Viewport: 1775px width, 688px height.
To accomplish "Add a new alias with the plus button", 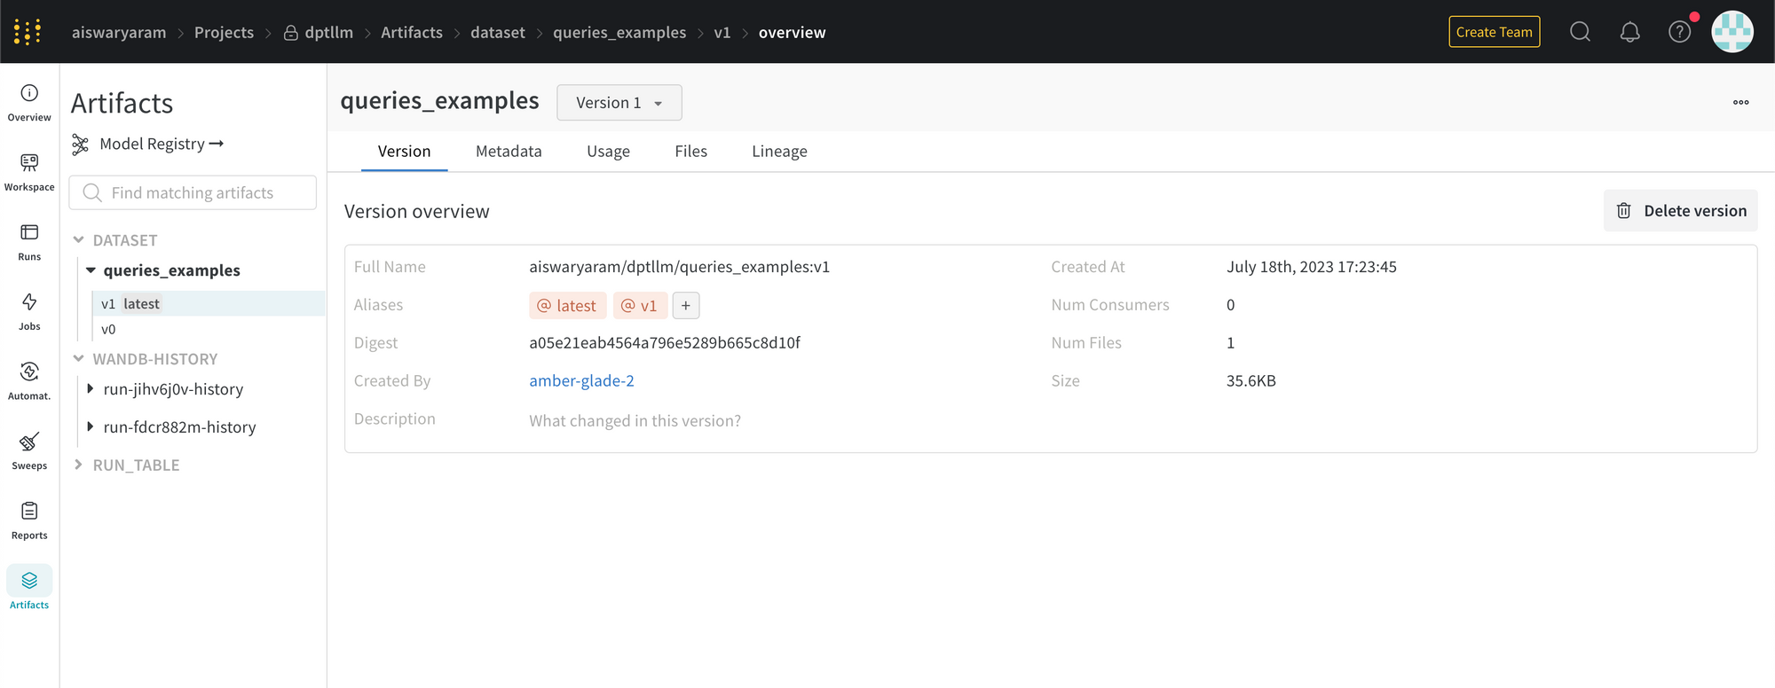I will (686, 305).
